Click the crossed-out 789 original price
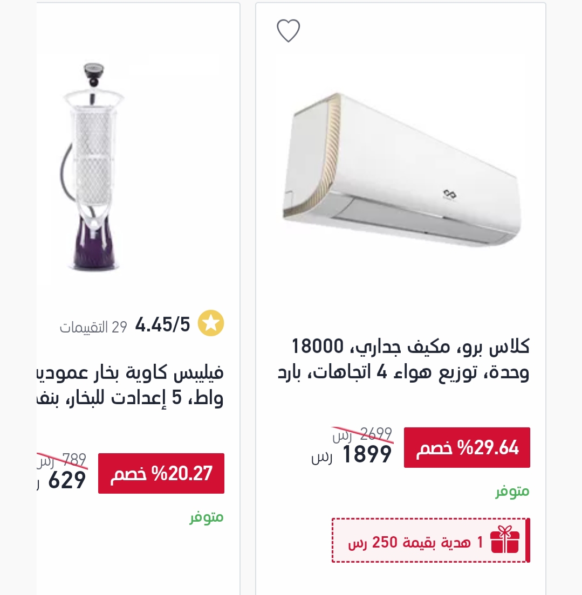 (x=63, y=460)
